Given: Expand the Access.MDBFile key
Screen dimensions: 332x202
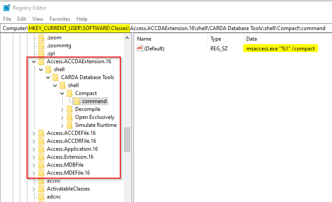Looking at the screenshot, I should 34,165.
